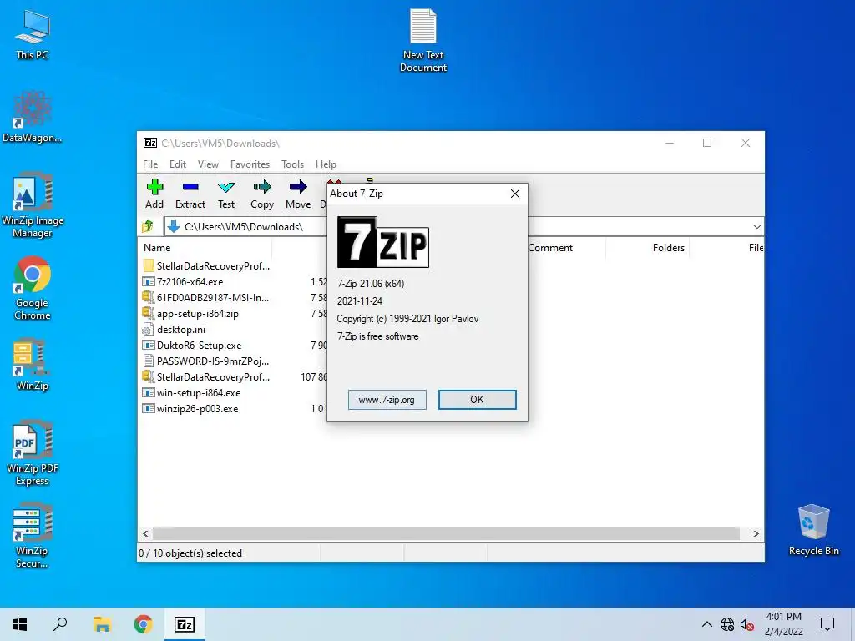Open the Tools menu

292,164
